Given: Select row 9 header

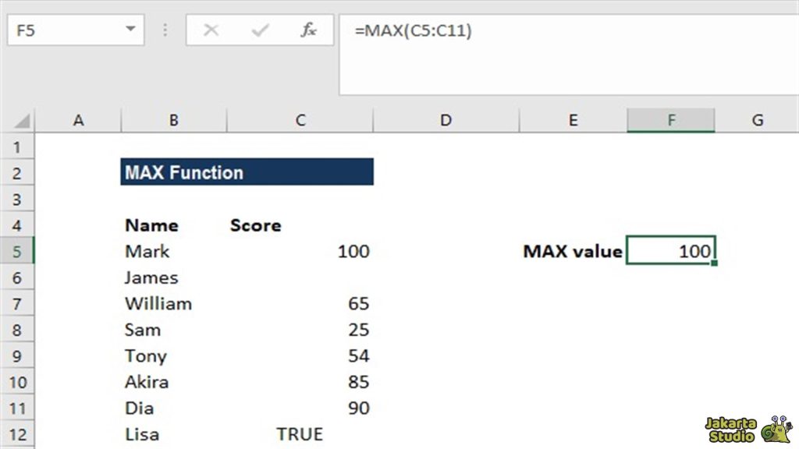Looking at the screenshot, I should [x=17, y=355].
